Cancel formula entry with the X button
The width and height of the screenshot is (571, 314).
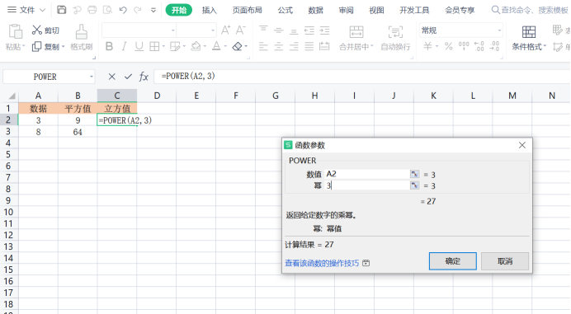(111, 77)
